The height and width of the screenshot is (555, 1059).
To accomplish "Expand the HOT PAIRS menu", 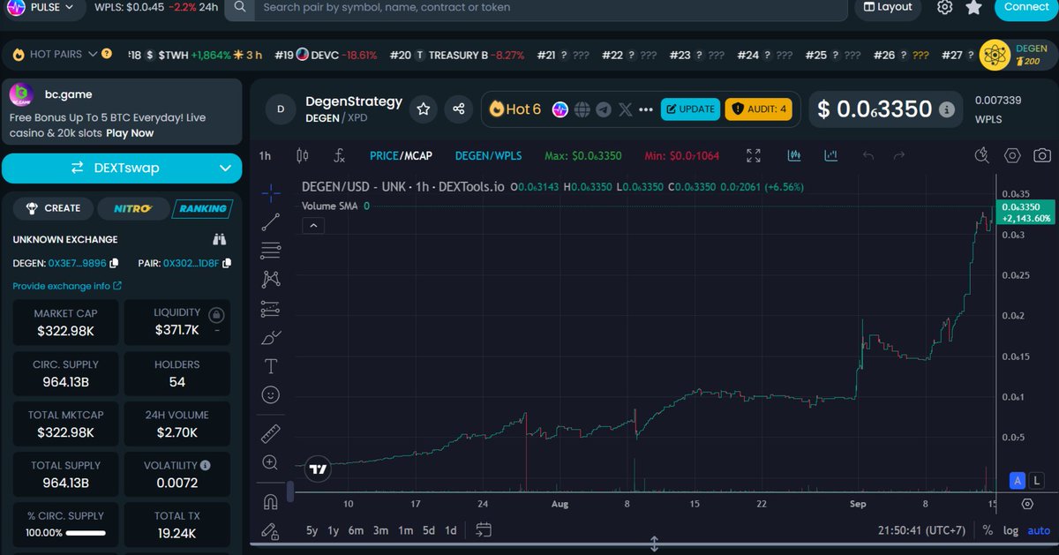I will [62, 55].
